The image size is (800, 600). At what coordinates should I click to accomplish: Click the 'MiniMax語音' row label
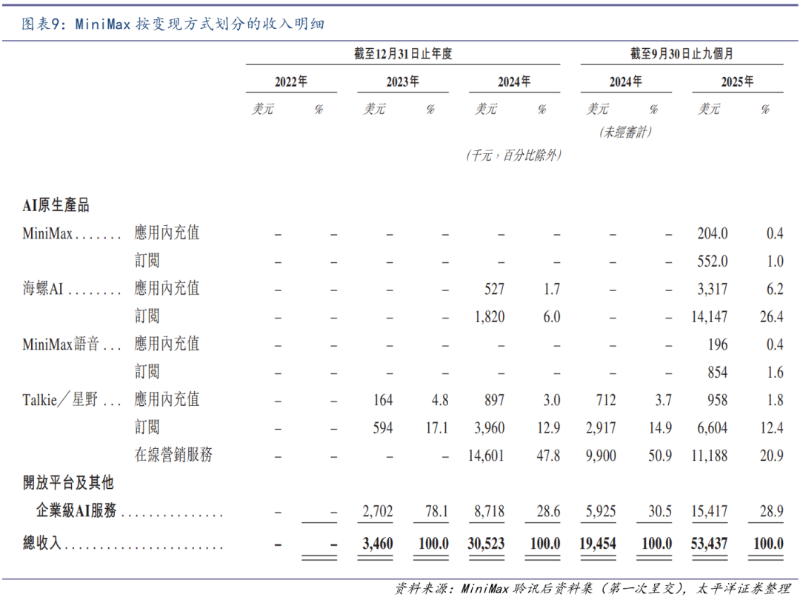point(61,344)
